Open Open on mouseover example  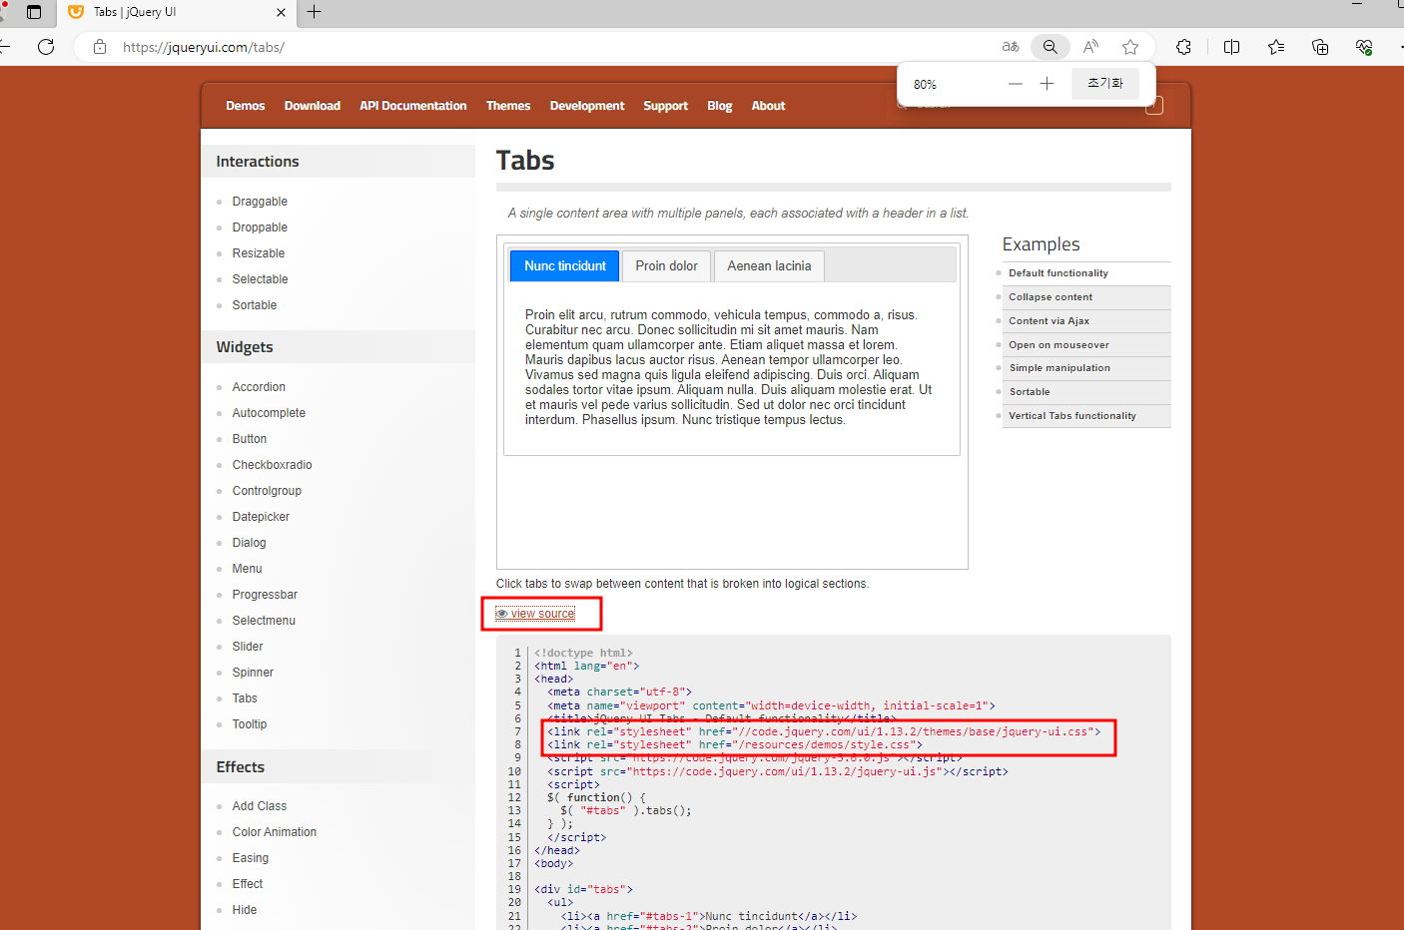tap(1059, 345)
